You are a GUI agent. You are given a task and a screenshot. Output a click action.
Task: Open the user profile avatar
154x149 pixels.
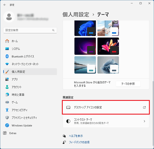(x=9, y=17)
